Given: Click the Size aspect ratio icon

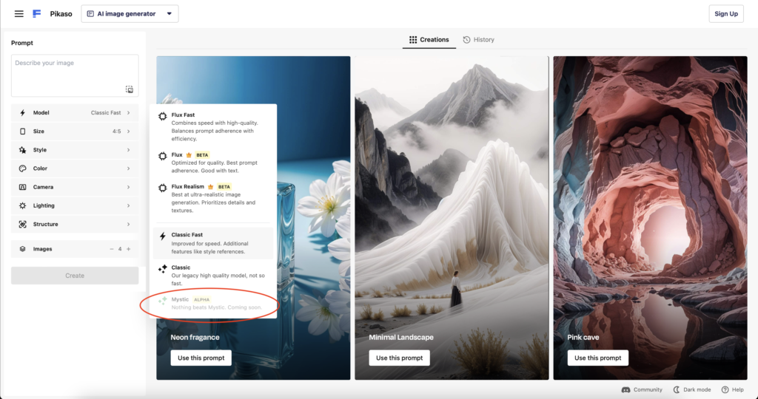Looking at the screenshot, I should point(23,132).
